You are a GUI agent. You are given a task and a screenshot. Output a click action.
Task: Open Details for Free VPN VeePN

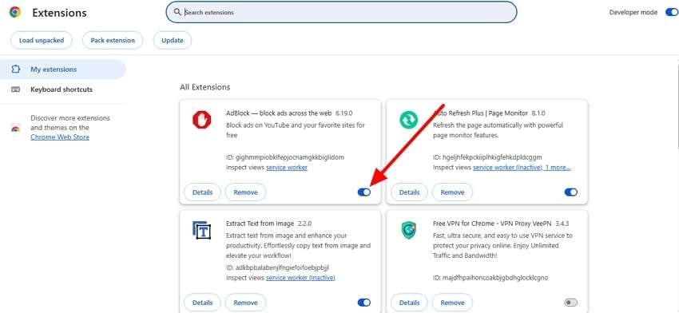(x=409, y=303)
